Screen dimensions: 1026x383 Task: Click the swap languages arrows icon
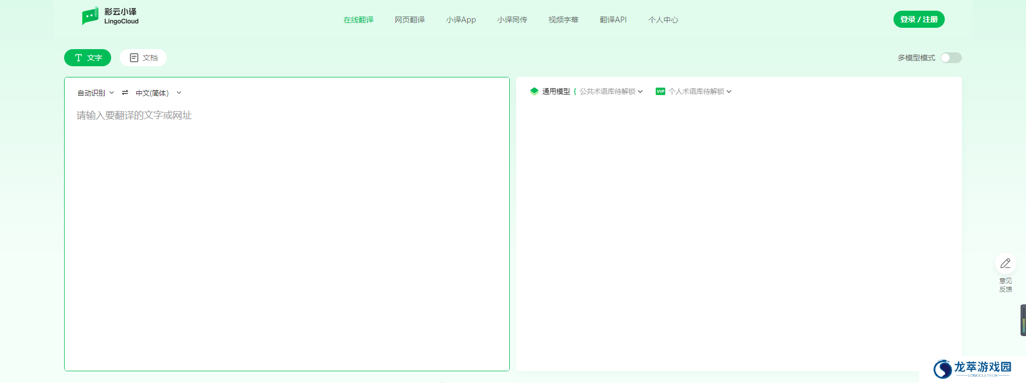(125, 92)
